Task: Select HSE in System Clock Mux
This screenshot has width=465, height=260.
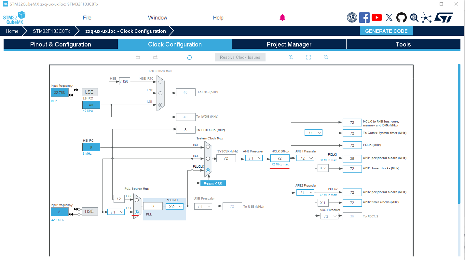Action: [x=208, y=158]
